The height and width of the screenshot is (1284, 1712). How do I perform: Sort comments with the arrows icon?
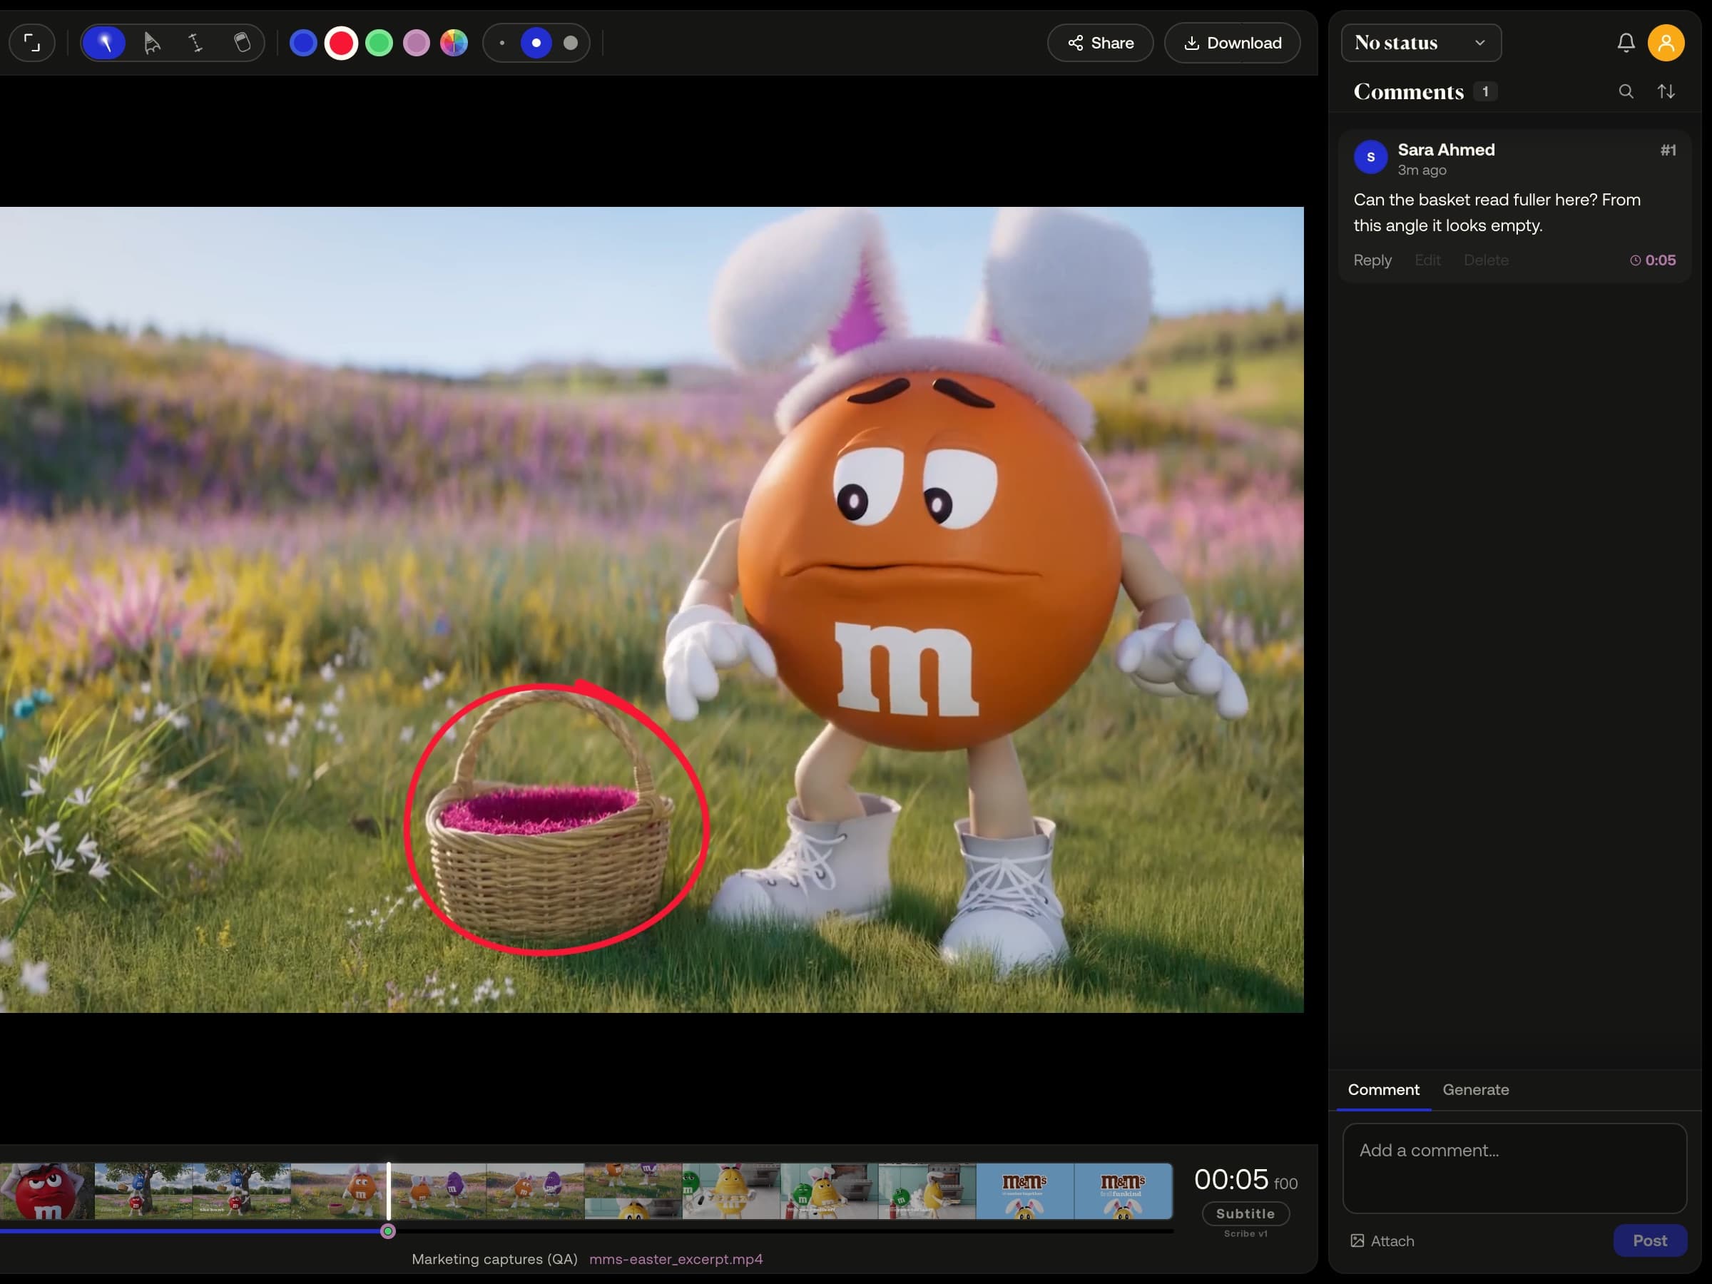coord(1666,91)
